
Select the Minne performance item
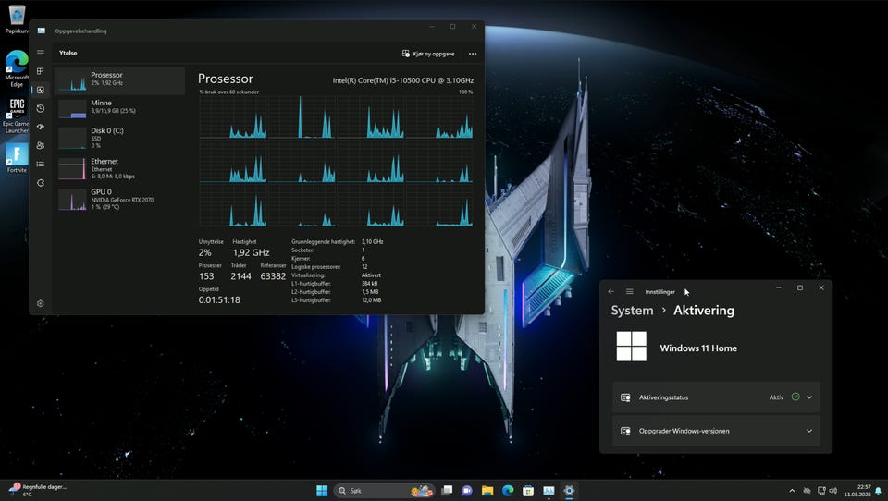pos(120,107)
